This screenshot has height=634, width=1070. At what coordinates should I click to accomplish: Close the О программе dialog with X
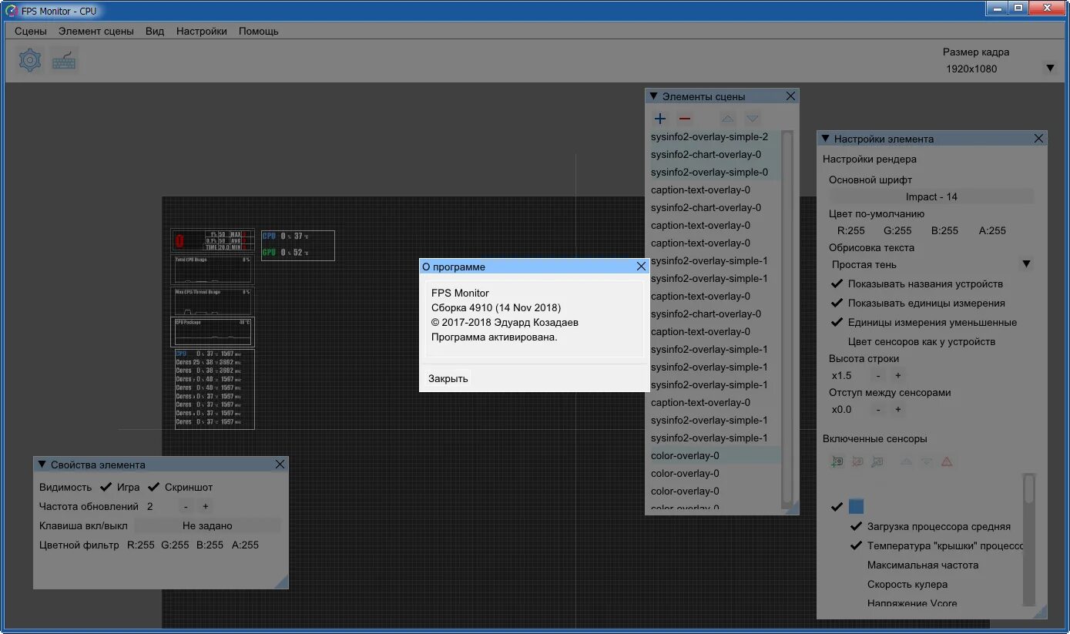[641, 267]
